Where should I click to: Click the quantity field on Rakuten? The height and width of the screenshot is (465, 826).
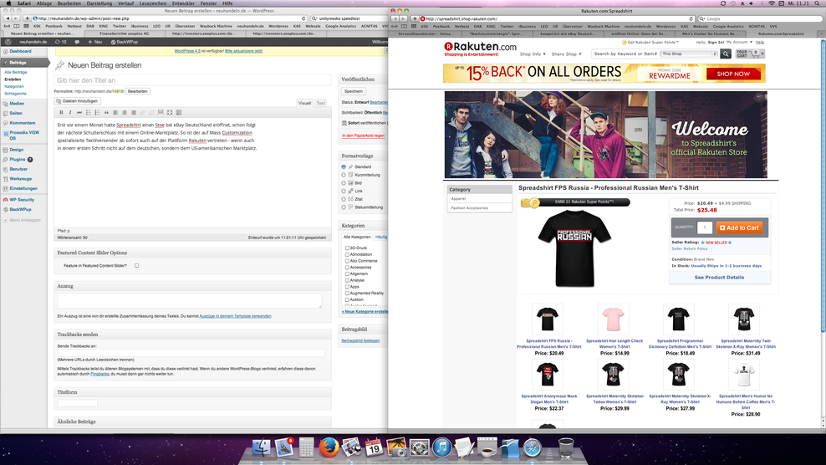[704, 227]
